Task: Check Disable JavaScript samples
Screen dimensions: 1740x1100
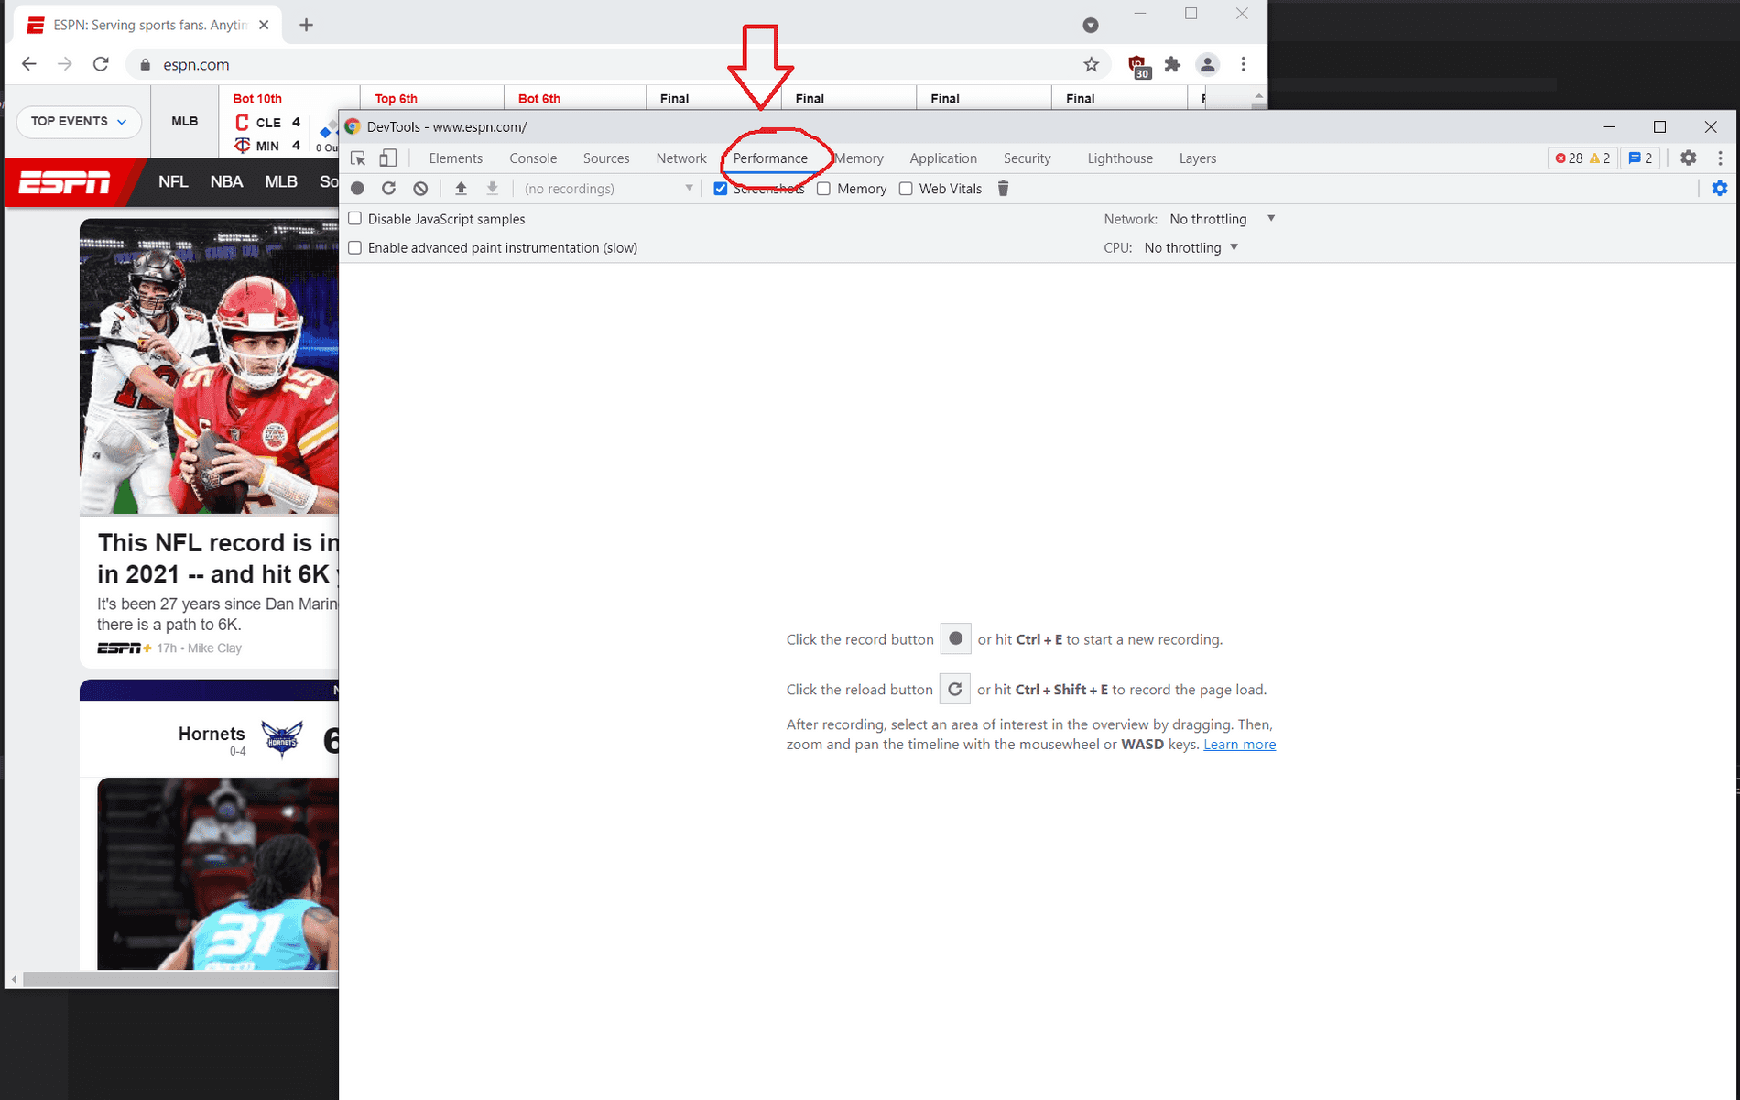Action: (x=354, y=219)
